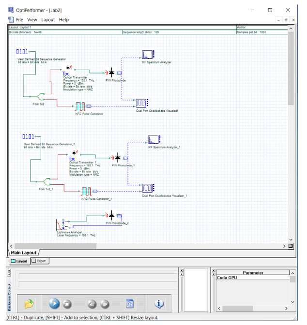Click the open file folder icon
Viewport: 307px width, 325px height.
coord(30,304)
